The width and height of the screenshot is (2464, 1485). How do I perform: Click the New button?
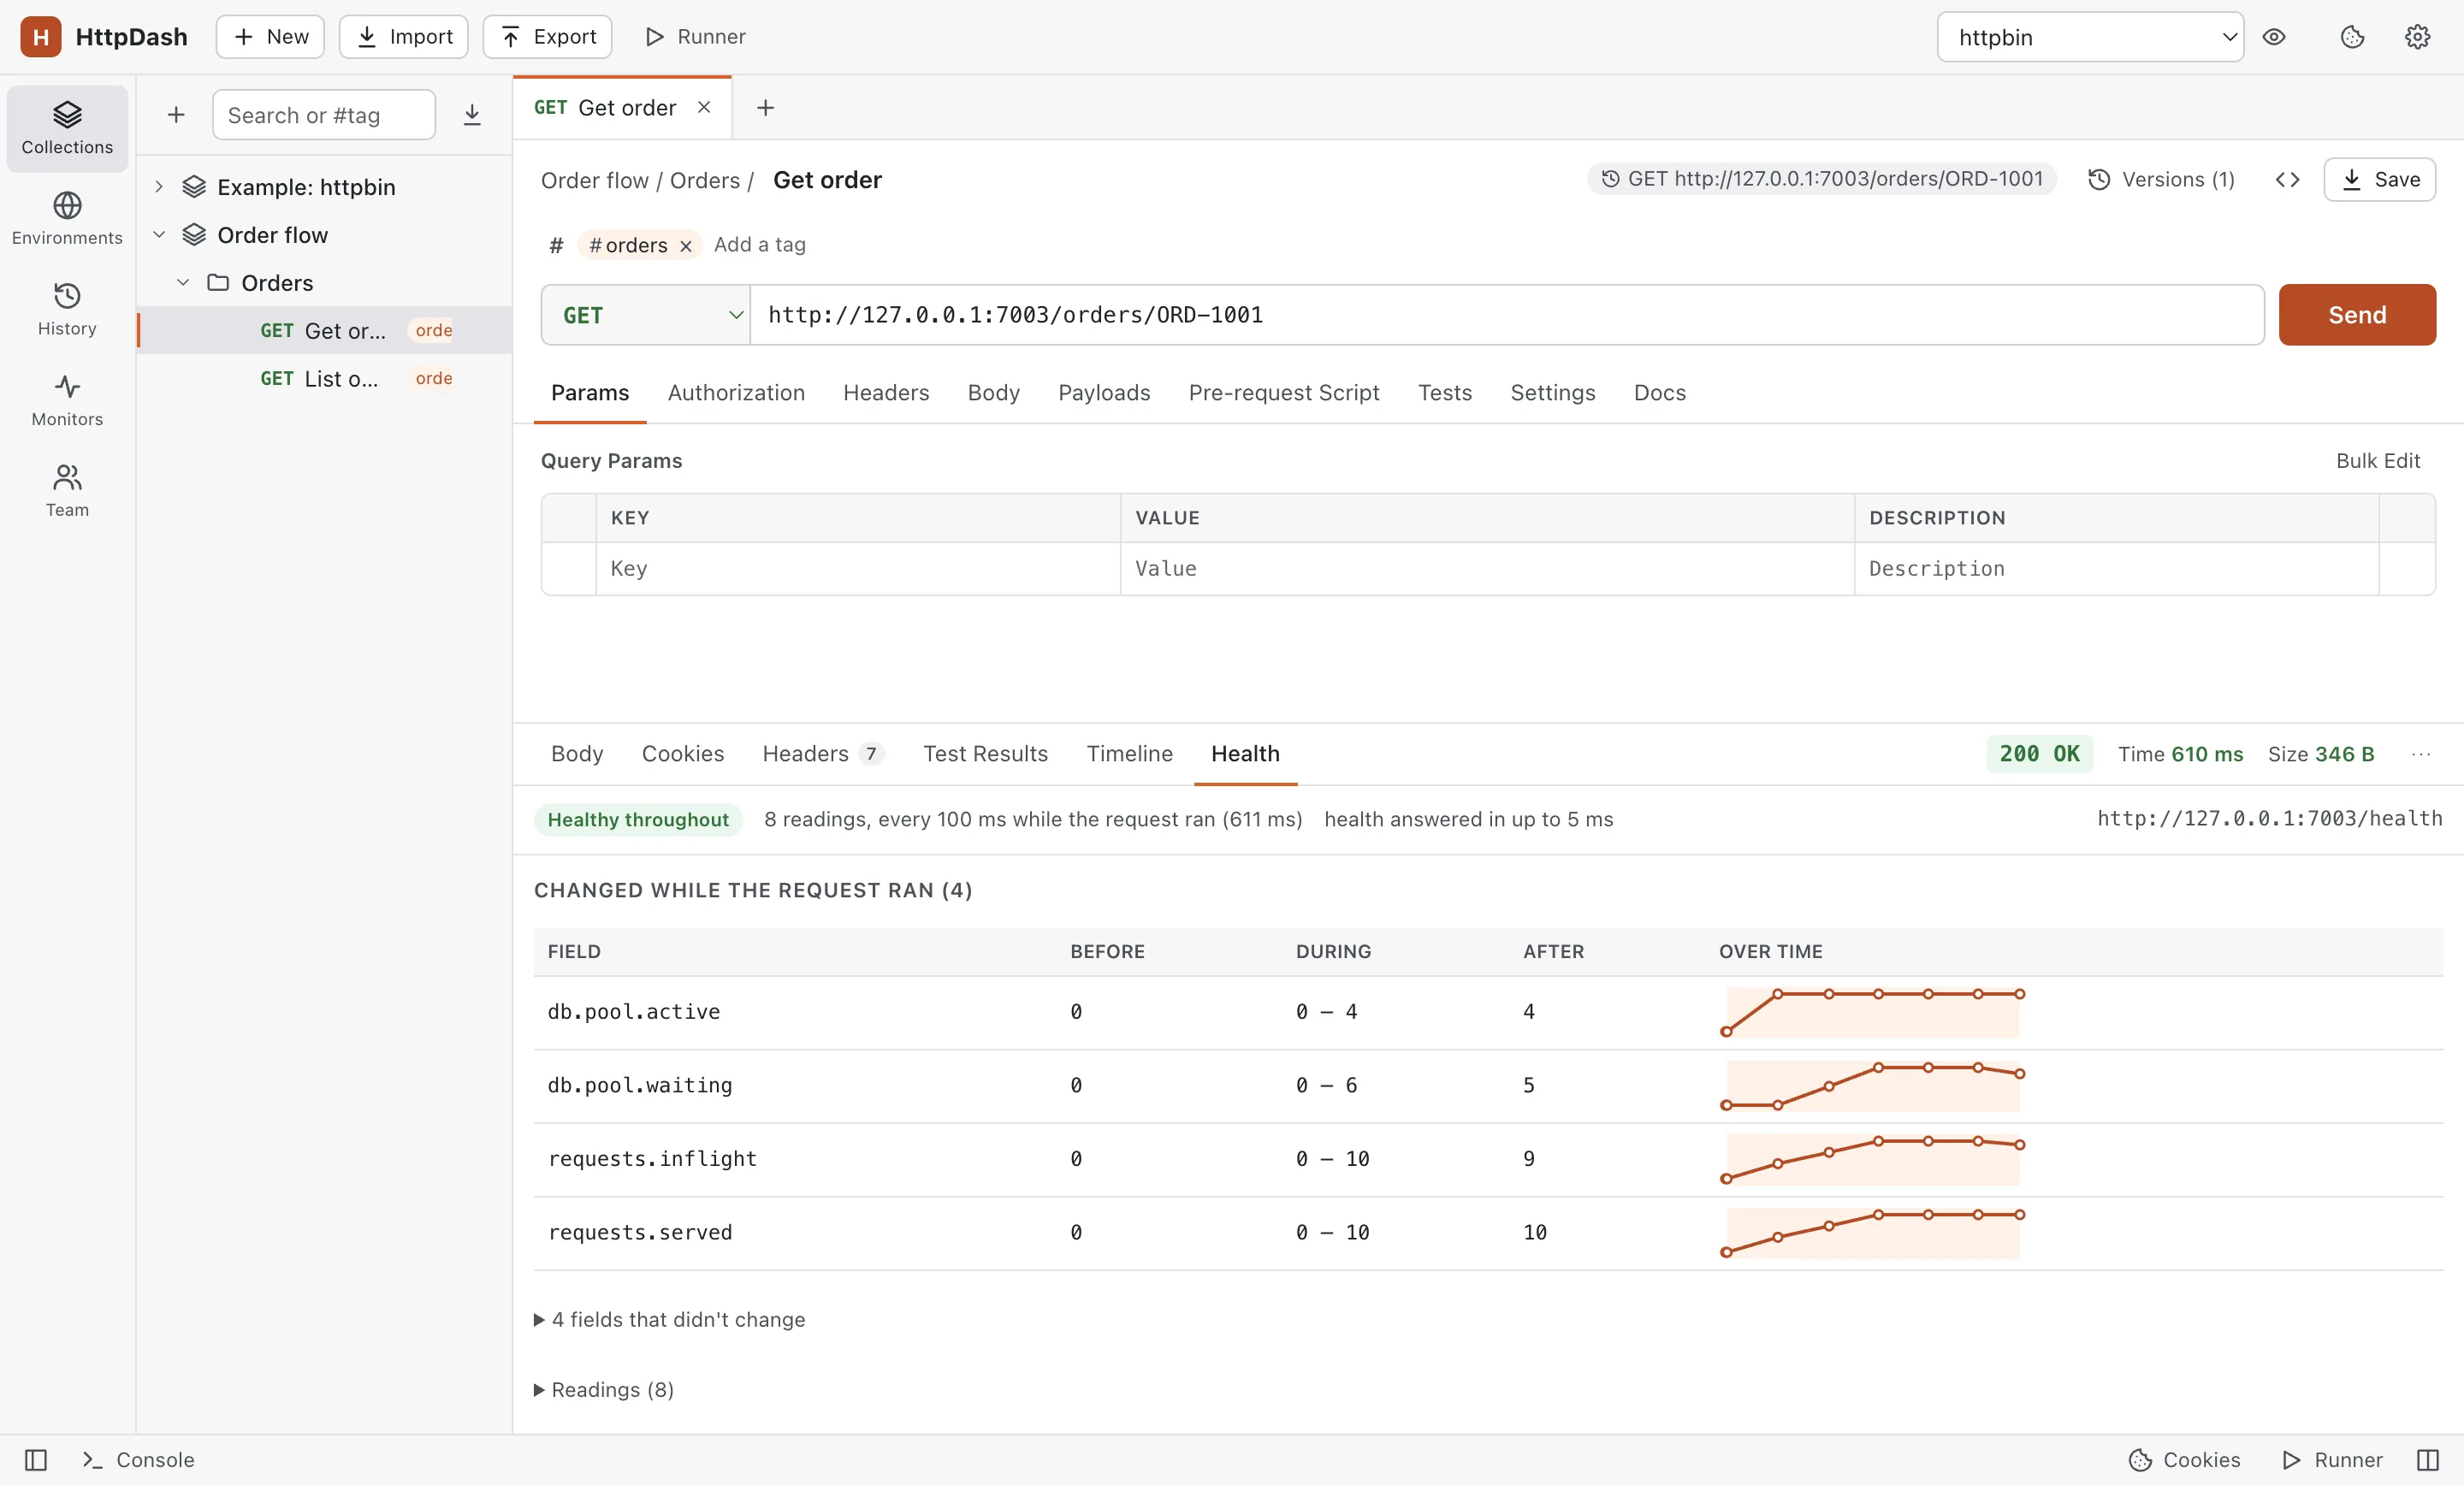[270, 37]
